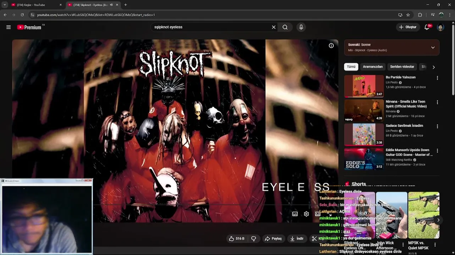Click the browser address bar URL
Image resolution: width=455 pixels, height=255 pixels.
[x=96, y=15]
